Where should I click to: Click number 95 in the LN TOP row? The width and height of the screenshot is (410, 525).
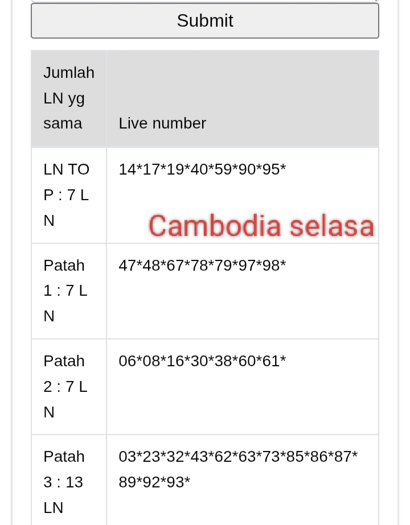pos(271,170)
